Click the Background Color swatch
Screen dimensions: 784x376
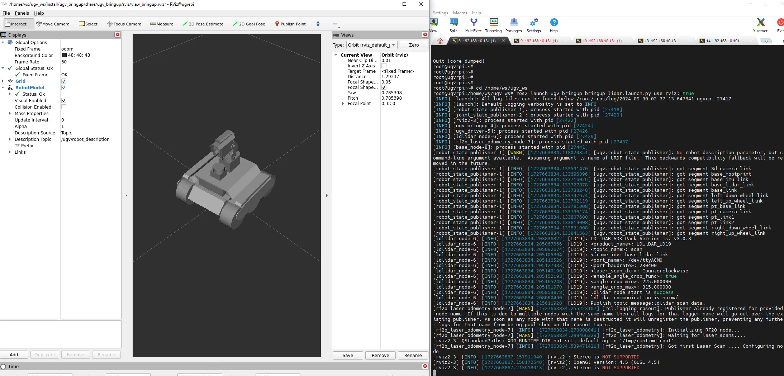[65, 55]
